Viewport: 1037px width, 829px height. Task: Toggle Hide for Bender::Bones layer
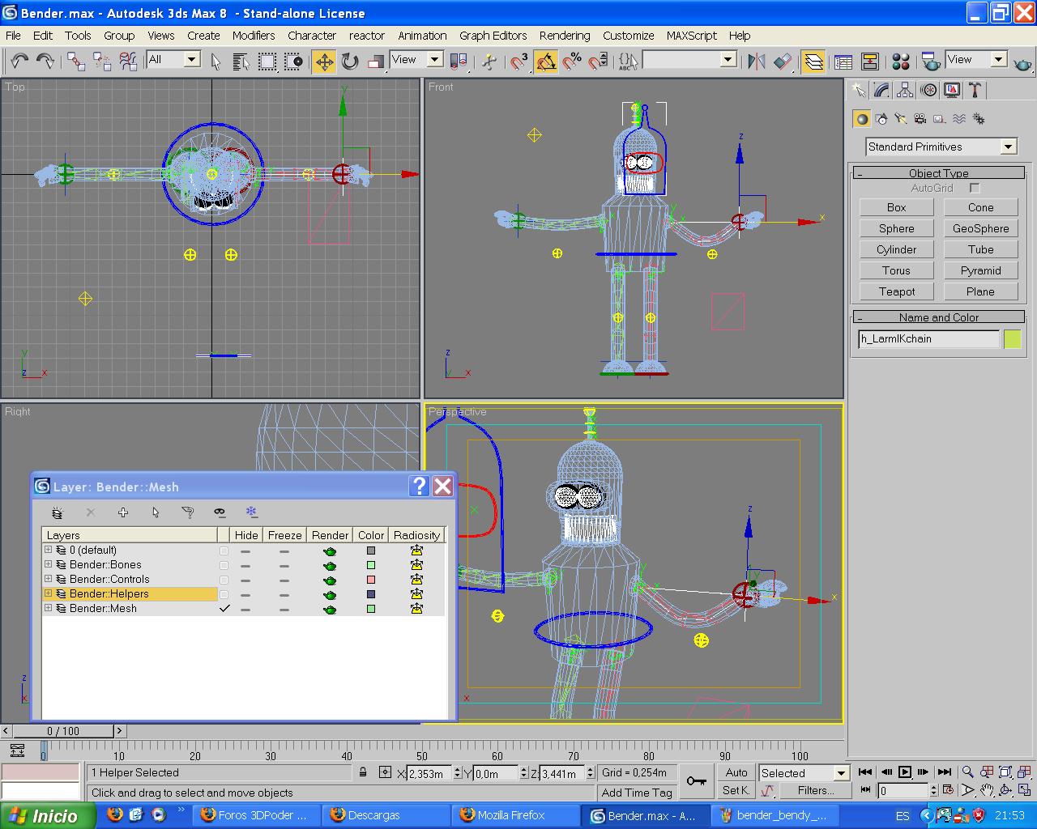(x=245, y=565)
